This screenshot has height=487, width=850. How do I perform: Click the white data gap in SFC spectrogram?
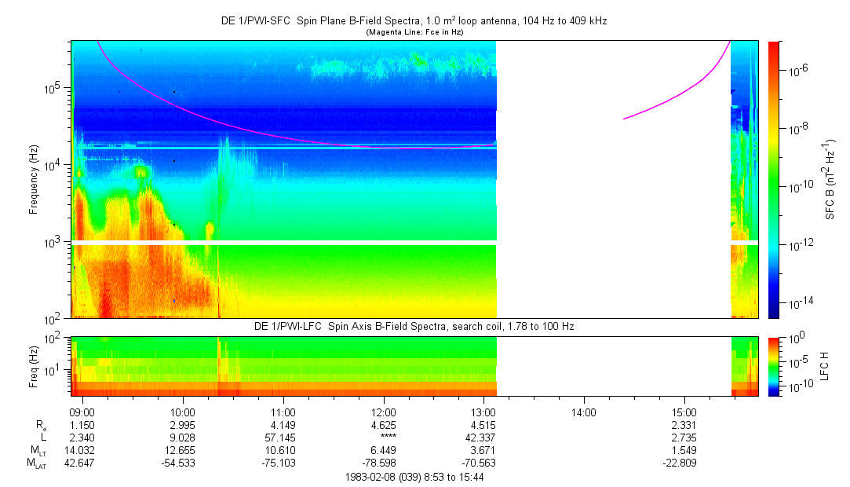pos(614,196)
